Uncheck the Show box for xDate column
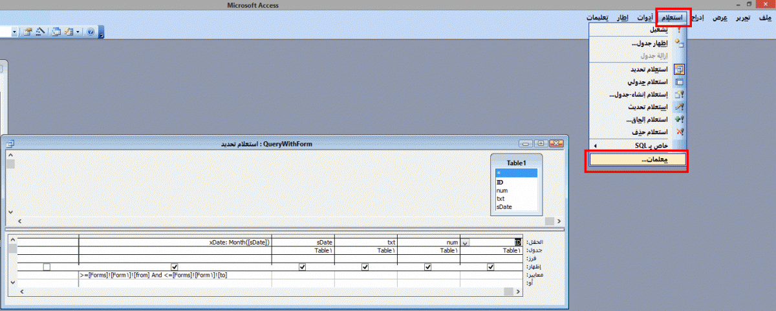Screen dimensions: 776x311 (x=174, y=266)
